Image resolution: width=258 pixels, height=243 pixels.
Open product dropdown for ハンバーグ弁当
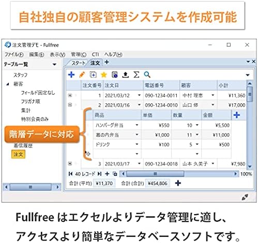click(x=137, y=125)
